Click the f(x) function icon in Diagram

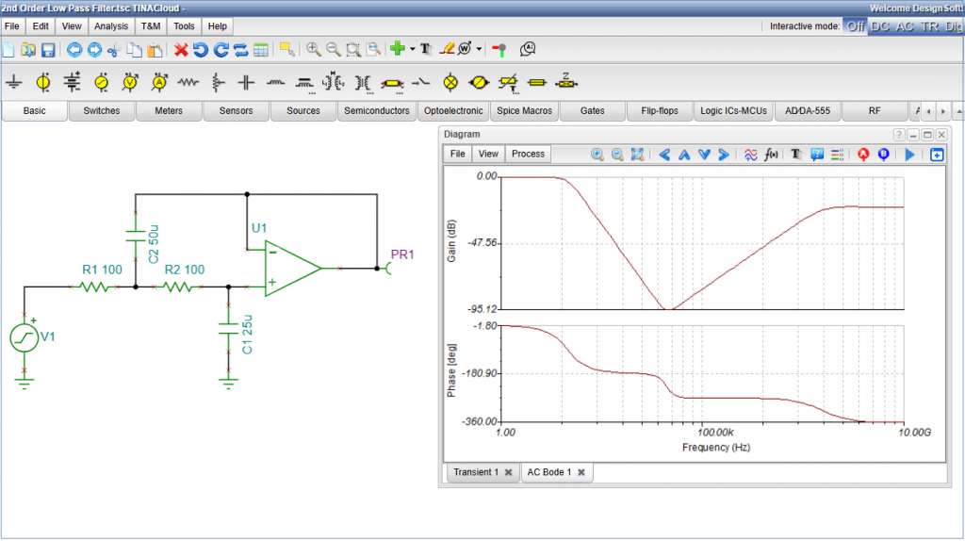(x=772, y=154)
